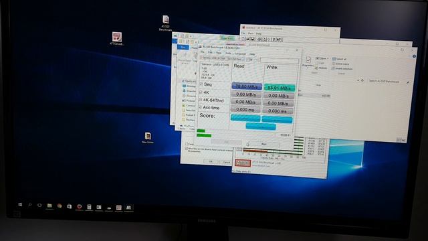Click the Seq write result 55.91 MB/s
The width and height of the screenshot is (428, 241).
[x=280, y=88]
